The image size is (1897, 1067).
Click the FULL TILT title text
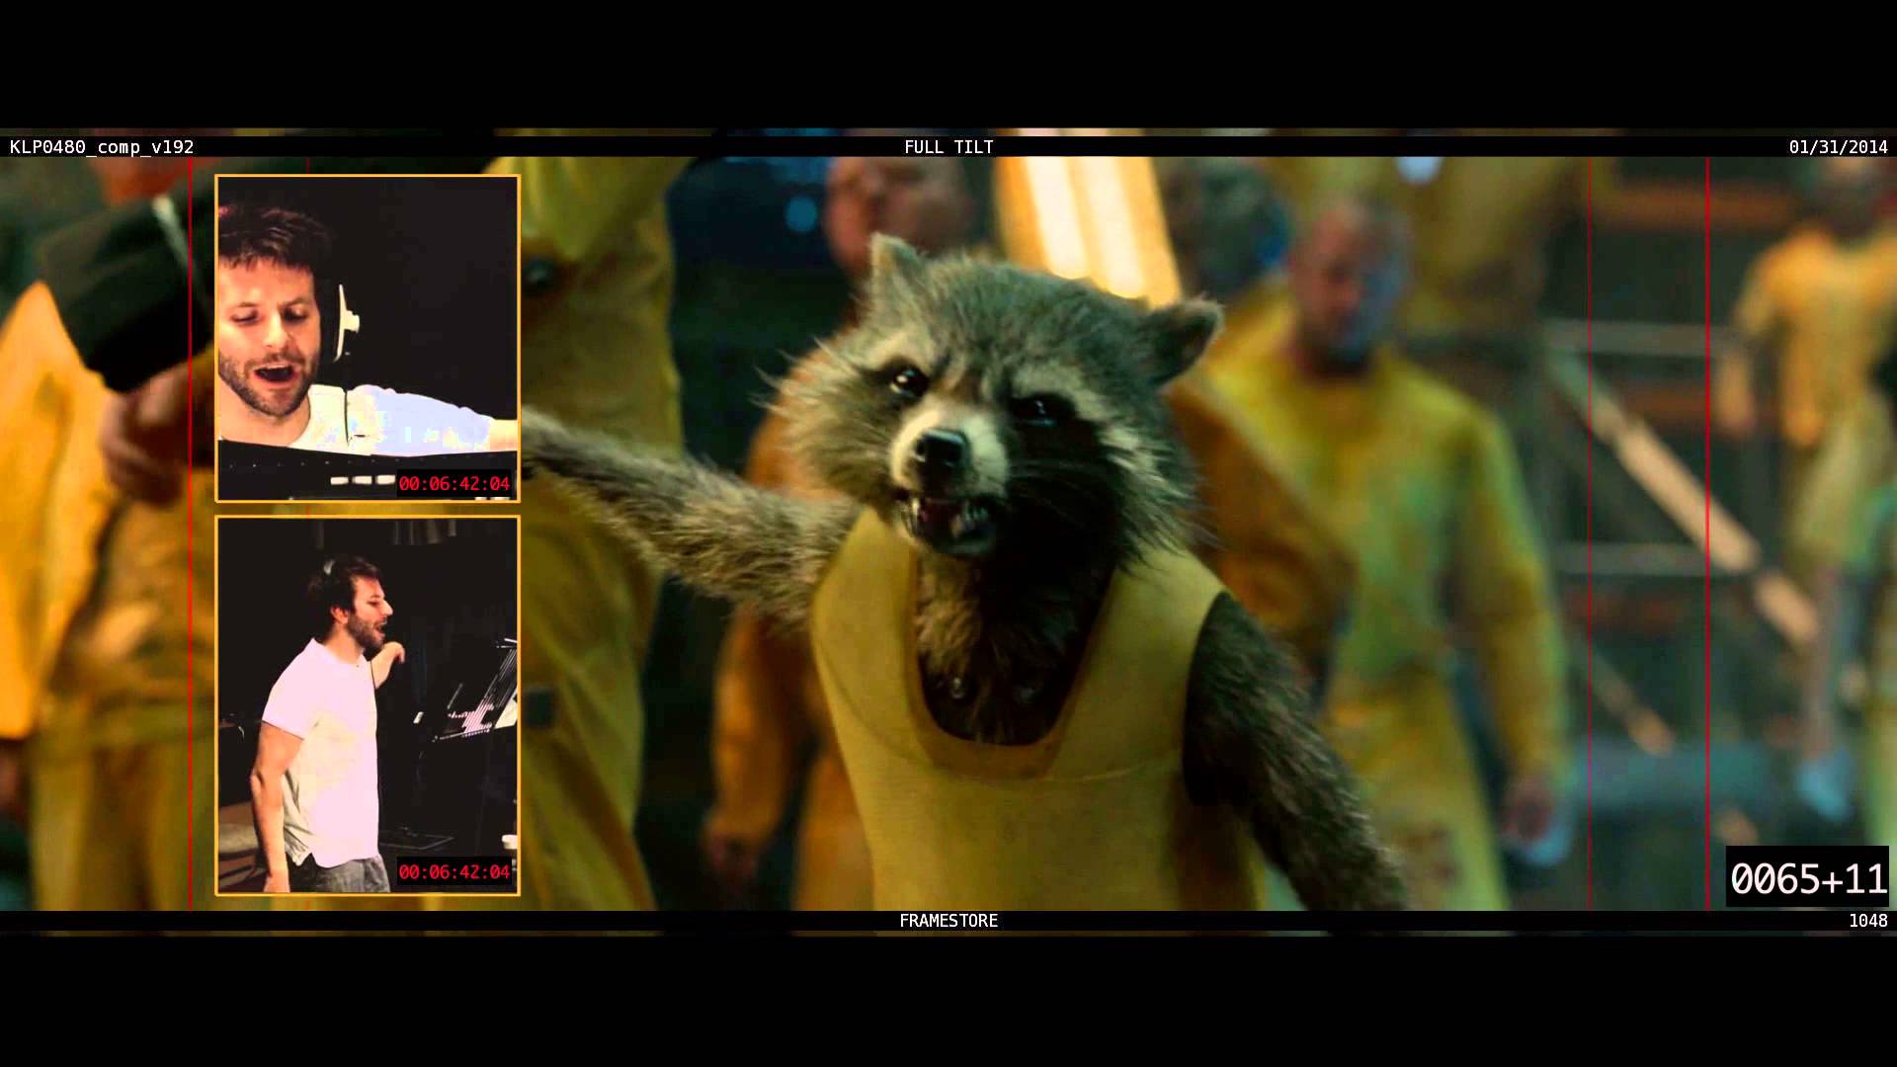coord(948,147)
